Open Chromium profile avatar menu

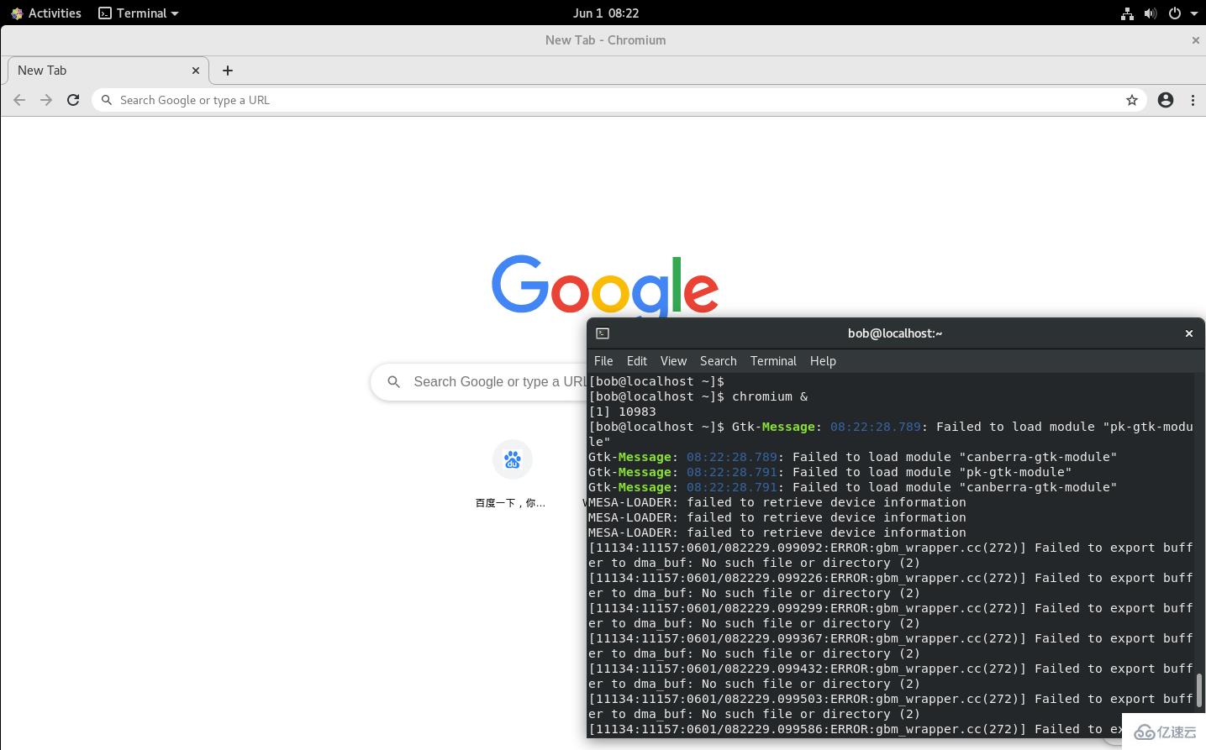(1166, 100)
